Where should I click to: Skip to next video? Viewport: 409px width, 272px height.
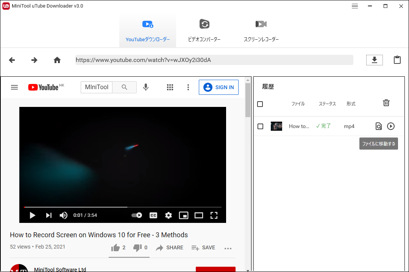[48, 215]
